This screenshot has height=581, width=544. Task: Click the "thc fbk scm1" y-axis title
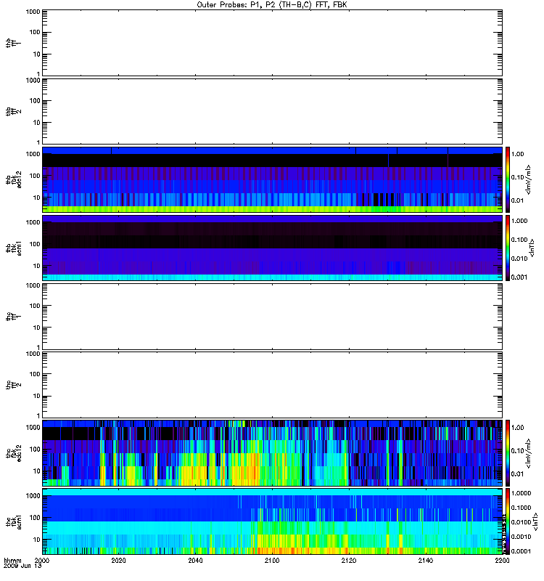(13, 521)
